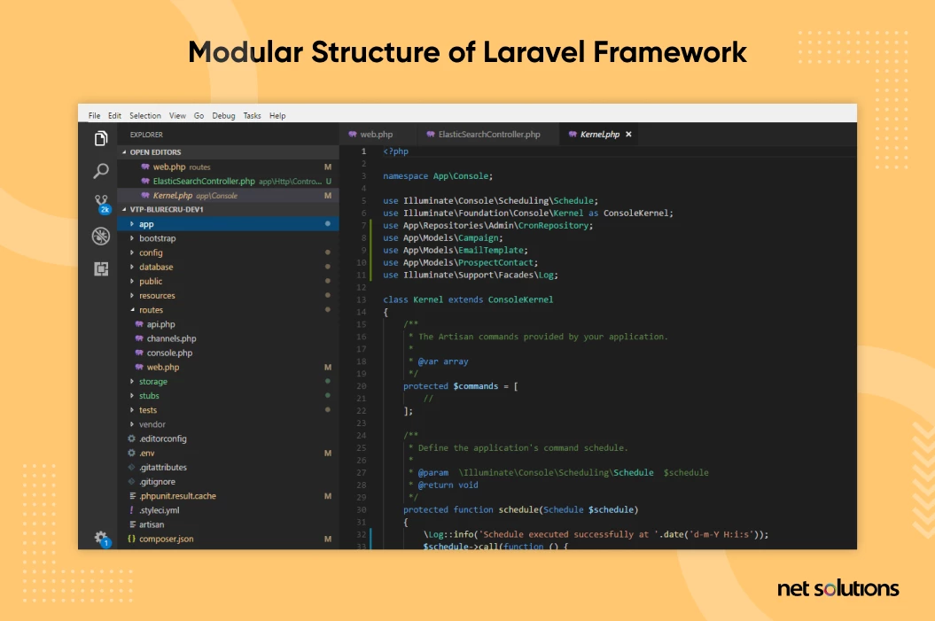The width and height of the screenshot is (935, 621).
Task: Open the Debug menu
Action: 223,115
